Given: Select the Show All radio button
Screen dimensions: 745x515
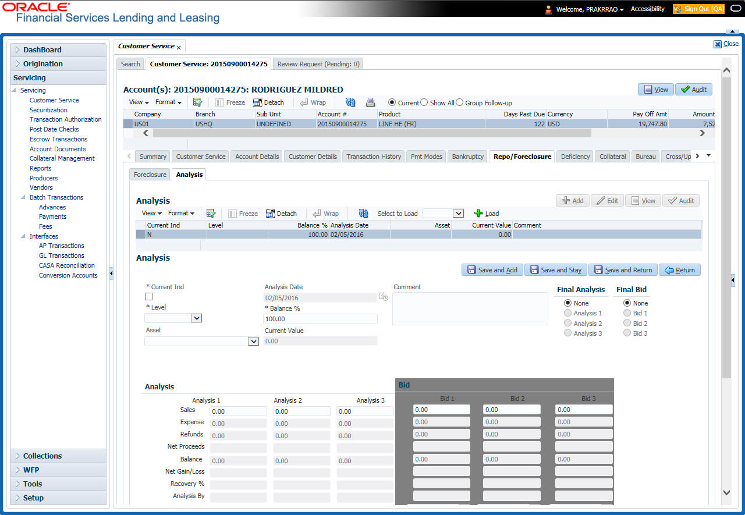Looking at the screenshot, I should [424, 102].
